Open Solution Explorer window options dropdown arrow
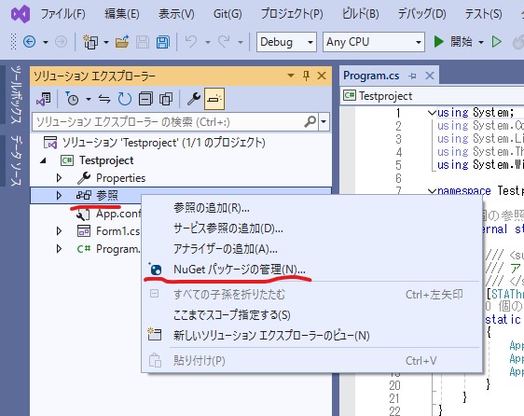524x416 pixels. (291, 76)
